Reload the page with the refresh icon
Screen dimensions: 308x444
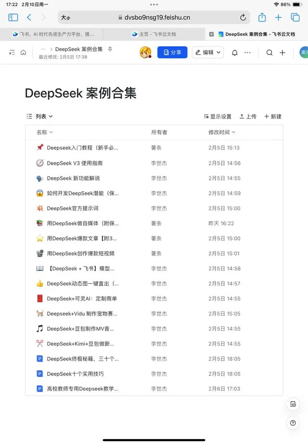243,17
